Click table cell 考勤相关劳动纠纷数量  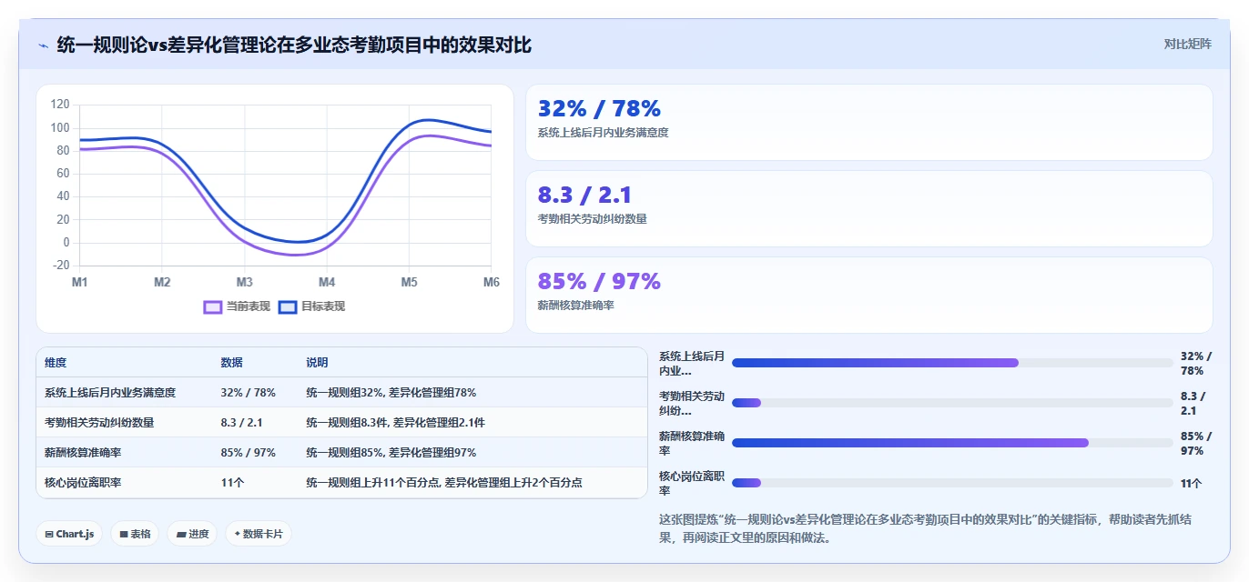[x=99, y=423]
